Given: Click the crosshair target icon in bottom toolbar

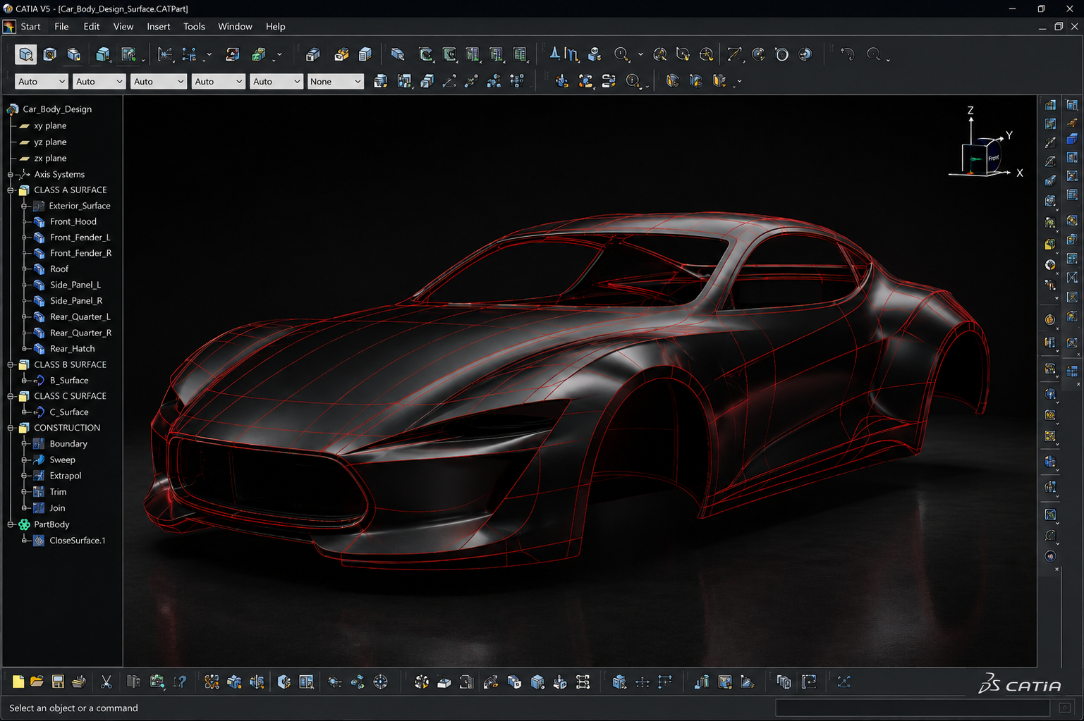Looking at the screenshot, I should [380, 682].
